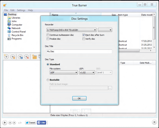
Task: Select the Libraries folder icon in tree
Action: coord(9,18)
